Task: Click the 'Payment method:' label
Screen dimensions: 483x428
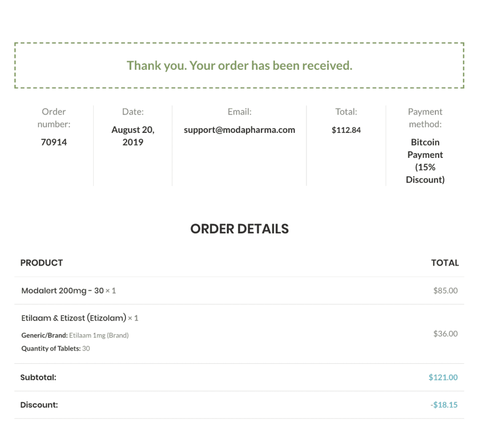Action: 425,118
